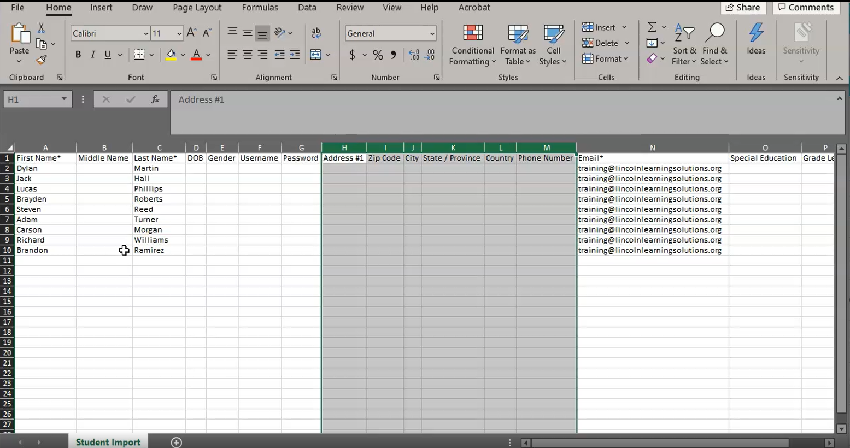
Task: Increase the cell indent
Action: click(x=295, y=55)
